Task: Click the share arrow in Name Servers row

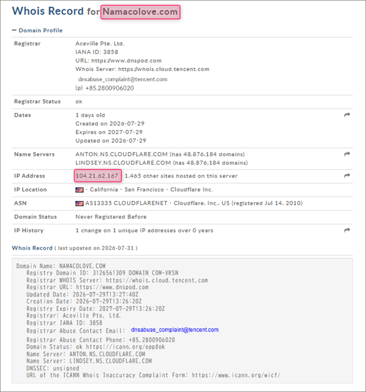Action: click(347, 154)
